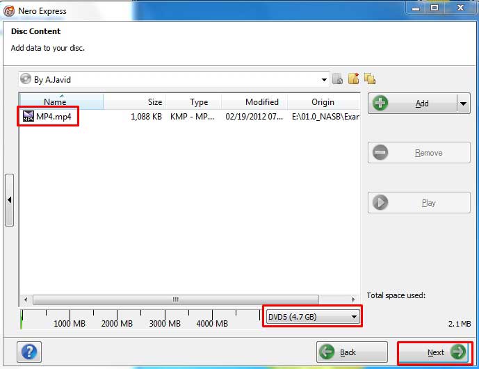Click the Add button

412,104
